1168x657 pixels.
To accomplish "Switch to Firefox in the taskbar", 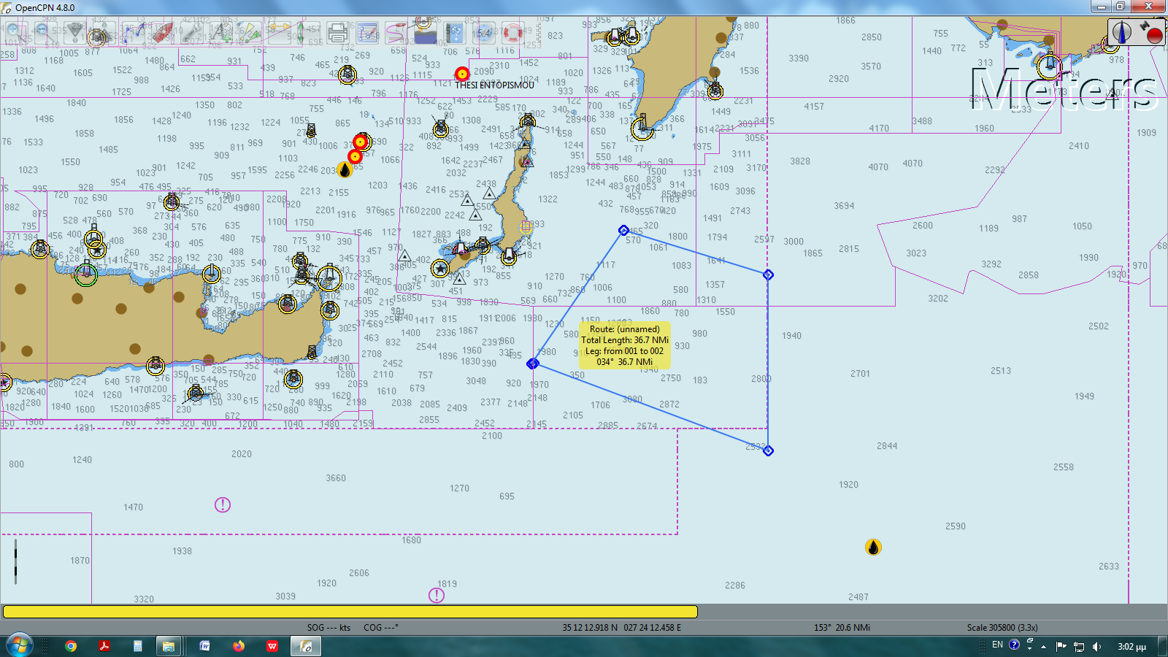I will [239, 646].
